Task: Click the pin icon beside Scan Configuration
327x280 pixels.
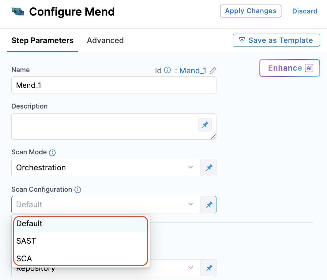Action: 209,204
